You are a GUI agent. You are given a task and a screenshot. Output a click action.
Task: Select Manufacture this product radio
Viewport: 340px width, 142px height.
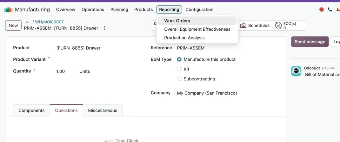[179, 59]
